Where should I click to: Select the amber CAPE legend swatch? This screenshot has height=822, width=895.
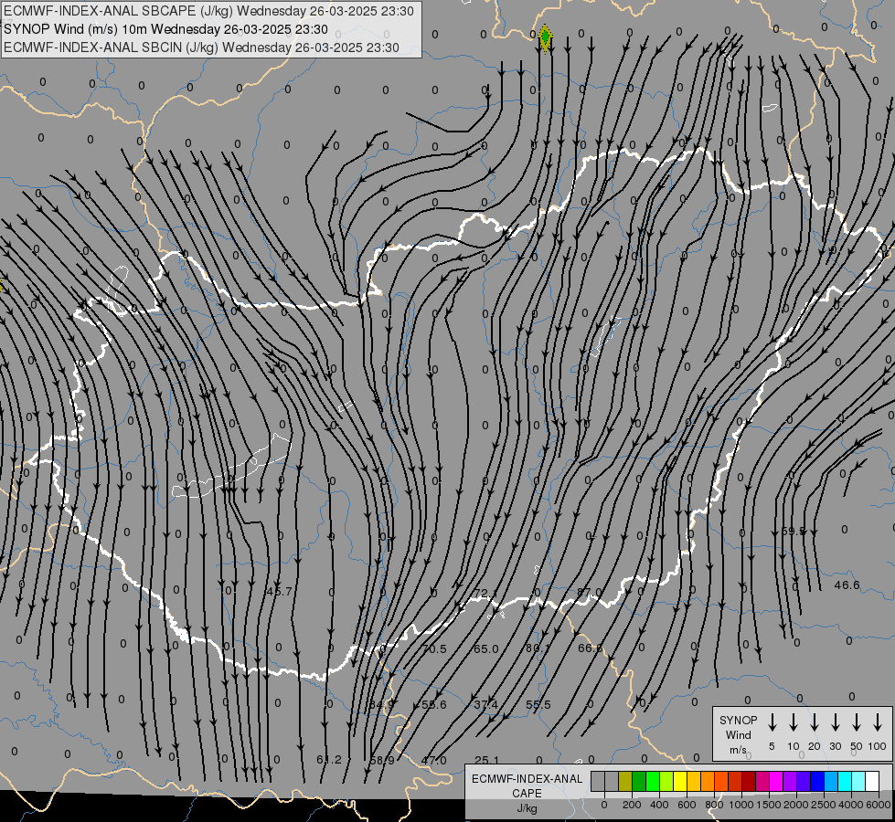694,782
